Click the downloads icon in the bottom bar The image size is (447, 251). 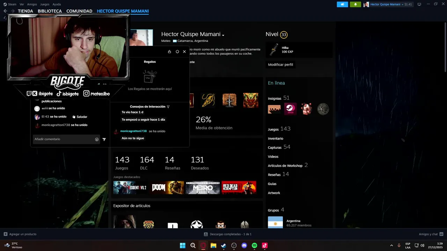(206, 234)
